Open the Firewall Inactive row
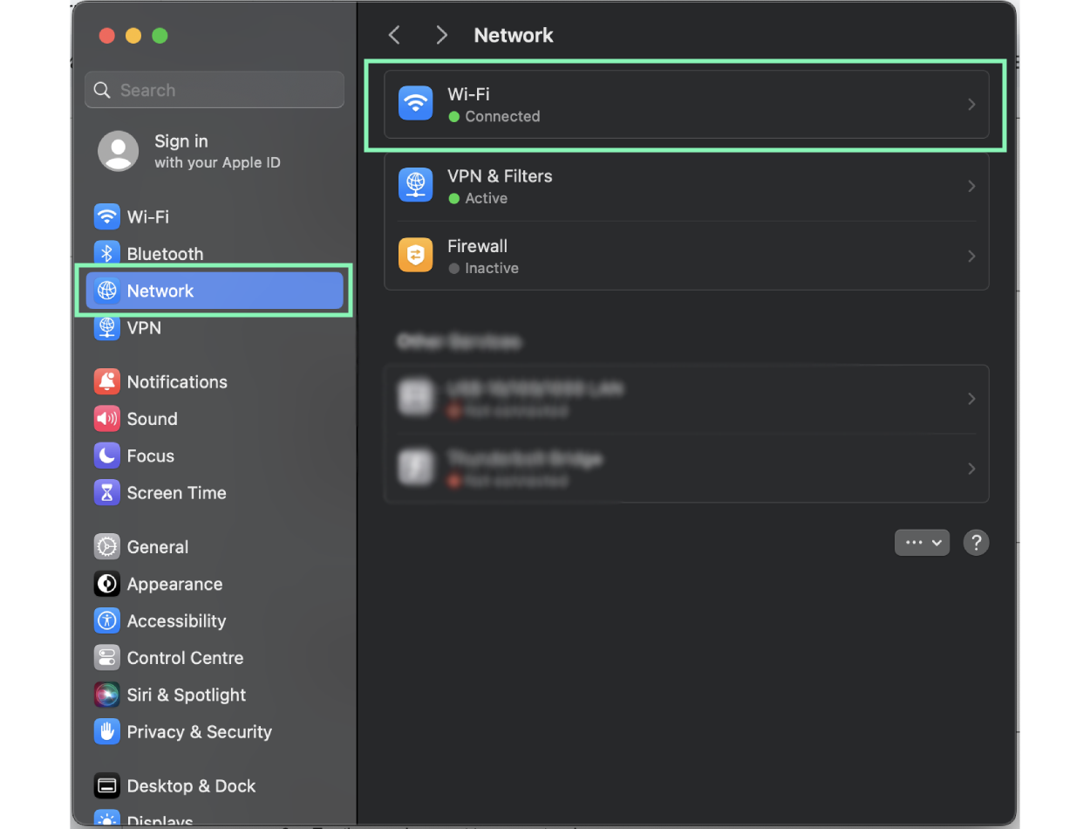Image resolution: width=1090 pixels, height=829 pixels. pyautogui.click(x=686, y=256)
